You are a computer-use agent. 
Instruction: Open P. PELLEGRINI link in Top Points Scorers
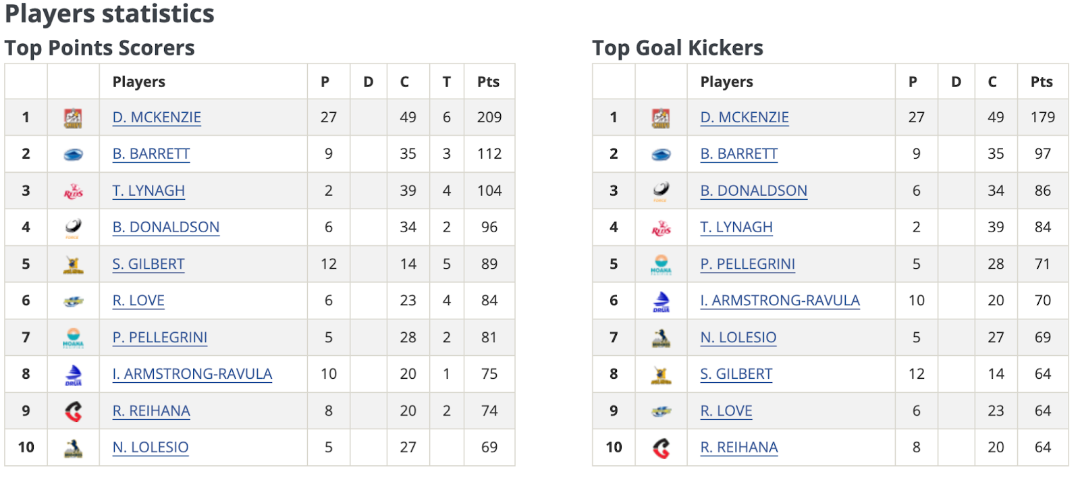(x=160, y=338)
